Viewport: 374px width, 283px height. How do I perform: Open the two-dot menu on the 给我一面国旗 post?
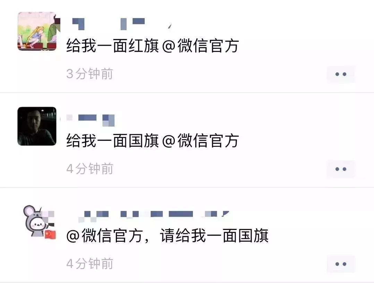point(341,169)
